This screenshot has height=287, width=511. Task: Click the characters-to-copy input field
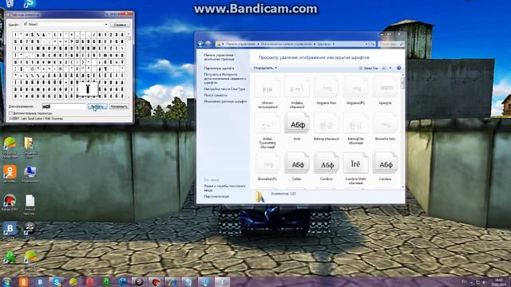coord(64,106)
